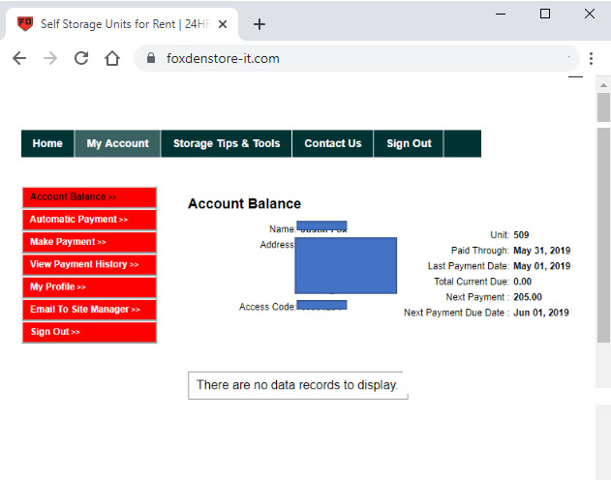Image resolution: width=611 pixels, height=480 pixels.
Task: Open Automatic Payment in the sidebar
Action: click(89, 220)
